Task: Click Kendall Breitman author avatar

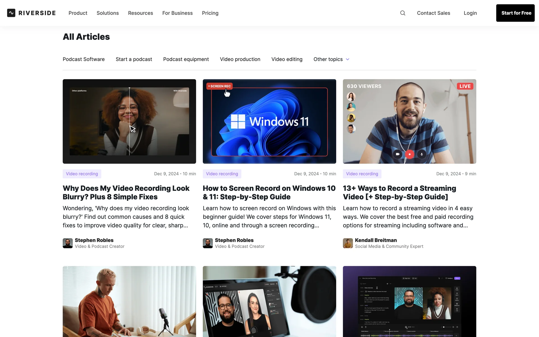Action: [x=348, y=243]
